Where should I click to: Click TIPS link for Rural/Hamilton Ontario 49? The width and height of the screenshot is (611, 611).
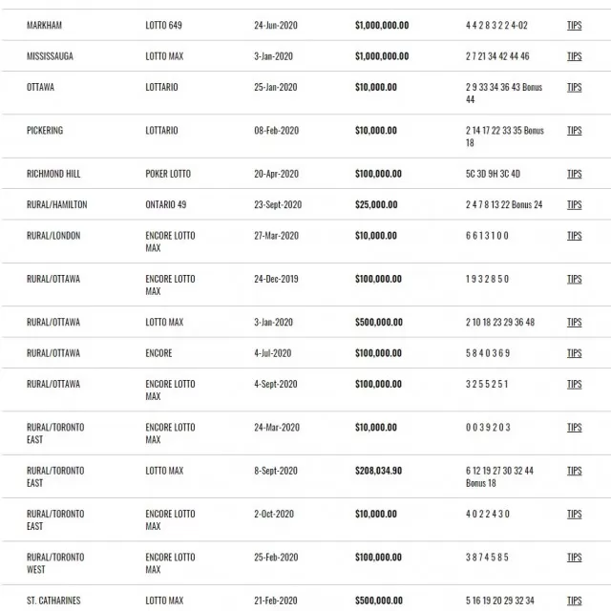[x=574, y=204]
